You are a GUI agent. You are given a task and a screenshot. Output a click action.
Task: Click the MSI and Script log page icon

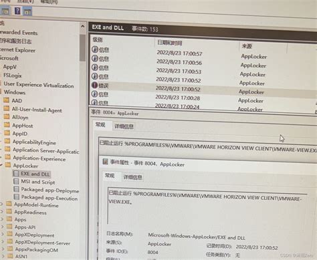click(16, 182)
